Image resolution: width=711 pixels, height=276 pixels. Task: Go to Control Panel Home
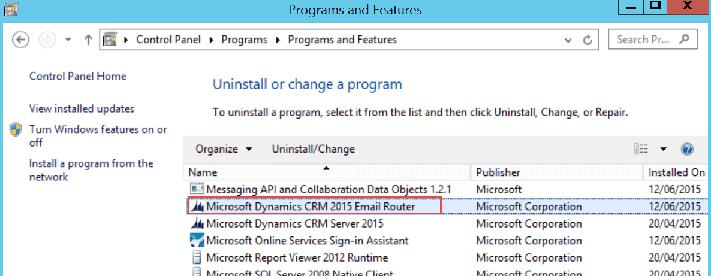point(78,76)
